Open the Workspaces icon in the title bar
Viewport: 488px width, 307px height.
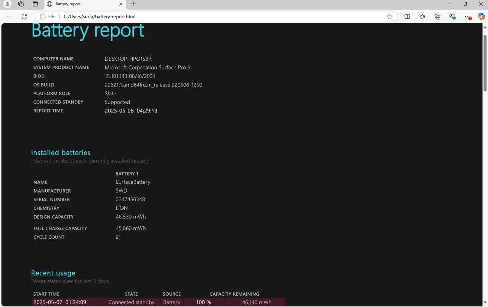(21, 4)
